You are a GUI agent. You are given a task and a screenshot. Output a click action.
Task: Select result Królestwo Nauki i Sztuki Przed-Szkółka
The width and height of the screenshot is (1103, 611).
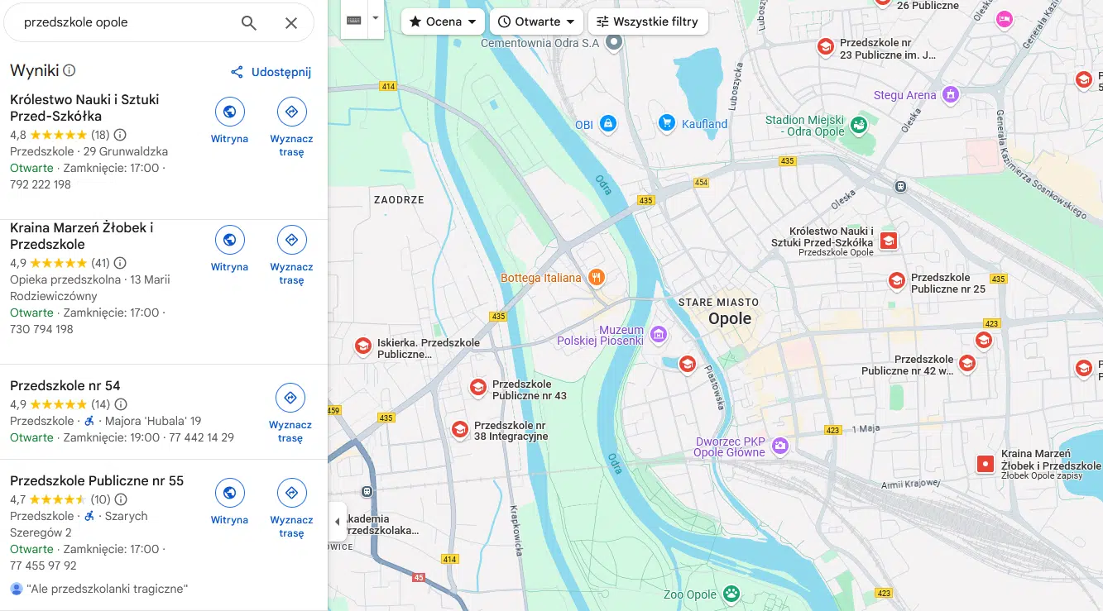tap(84, 107)
